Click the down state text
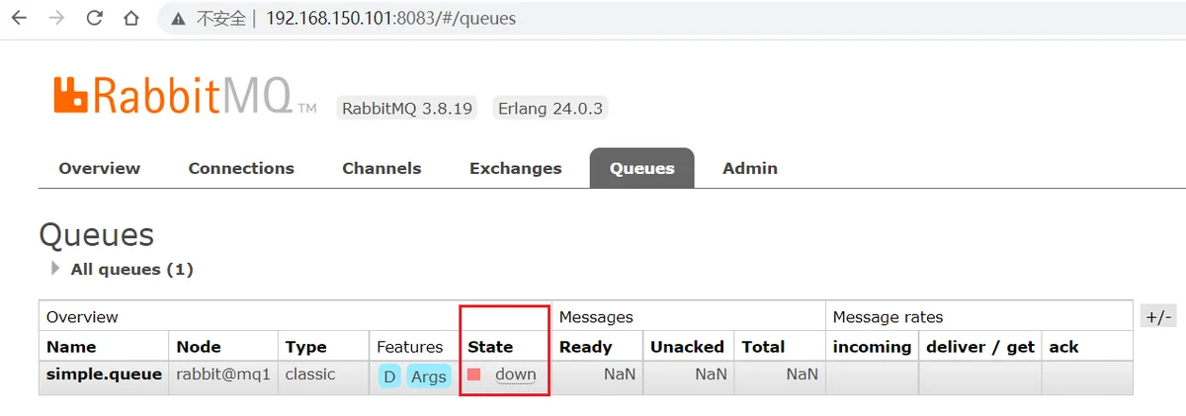The height and width of the screenshot is (416, 1186). [516, 374]
